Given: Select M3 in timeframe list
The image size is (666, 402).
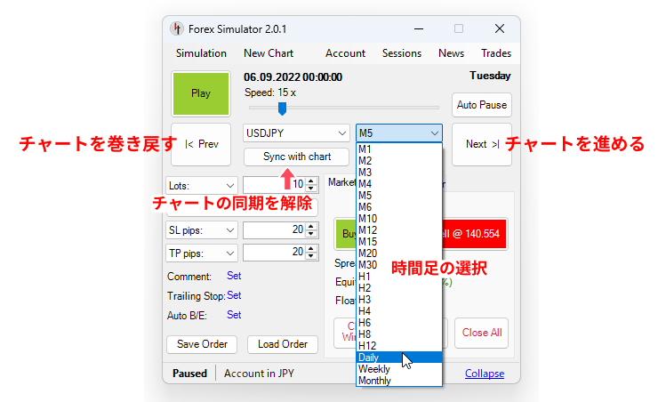Looking at the screenshot, I should (x=399, y=173).
